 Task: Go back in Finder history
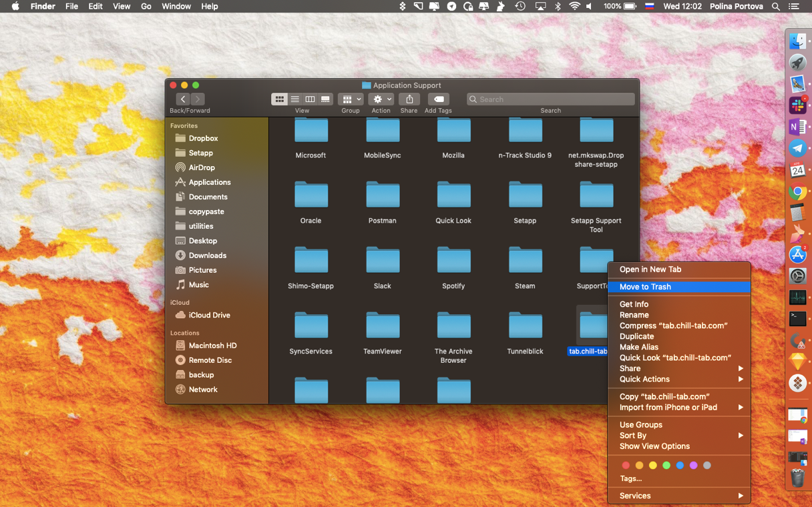[x=182, y=99]
